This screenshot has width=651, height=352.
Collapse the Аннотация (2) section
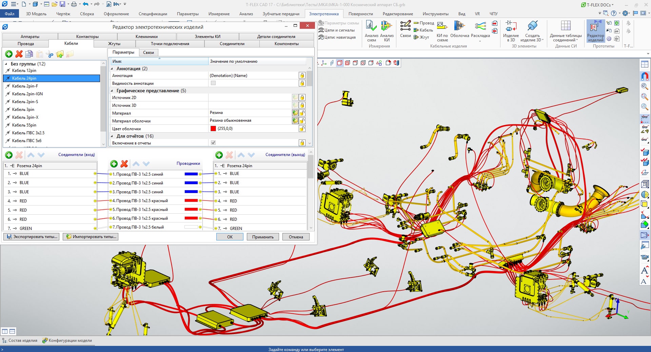click(112, 69)
